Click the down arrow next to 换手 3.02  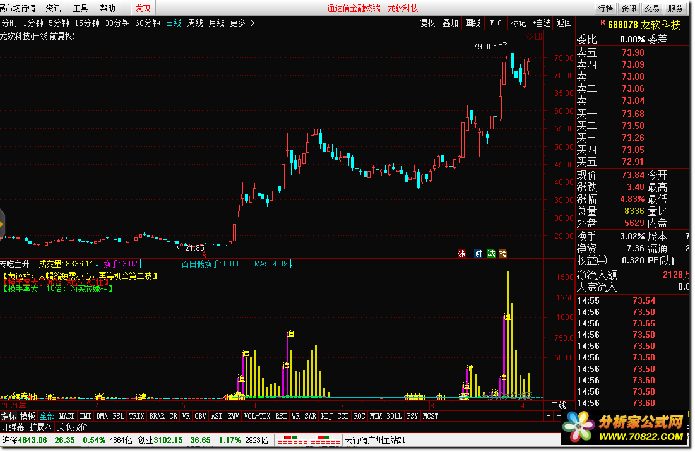pos(141,264)
